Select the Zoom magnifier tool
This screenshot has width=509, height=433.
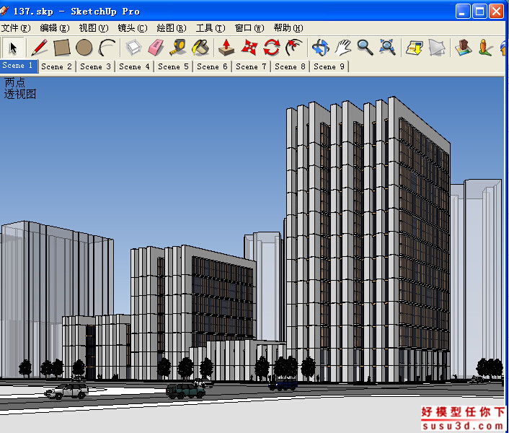365,48
